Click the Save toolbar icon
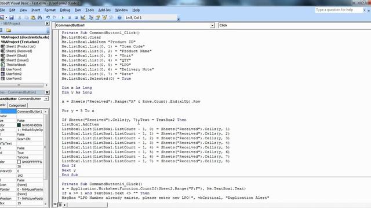 [12, 18]
